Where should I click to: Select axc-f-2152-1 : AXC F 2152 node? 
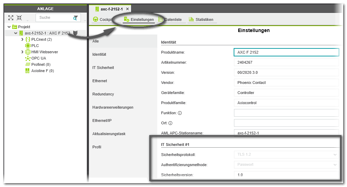47,33
